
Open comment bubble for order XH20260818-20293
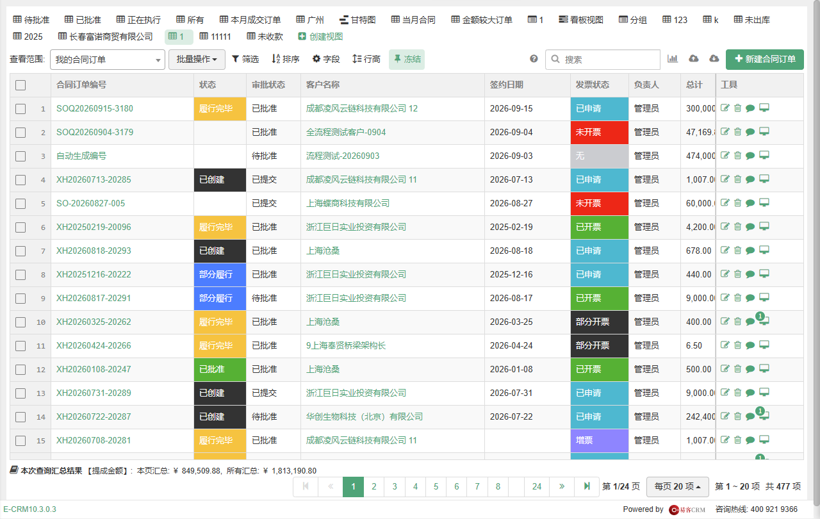point(750,251)
